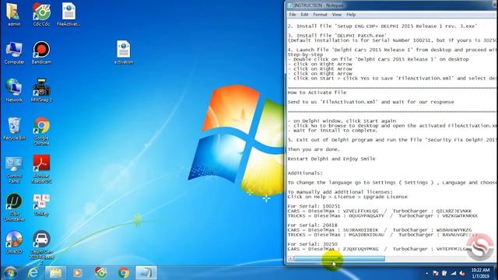Select the Bandicam desktop shortcut
The width and height of the screenshot is (498, 280).
pos(41,52)
